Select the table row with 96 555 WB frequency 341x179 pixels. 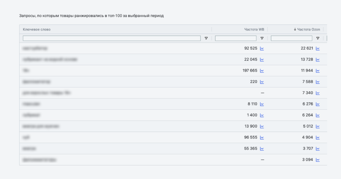click(x=133, y=137)
